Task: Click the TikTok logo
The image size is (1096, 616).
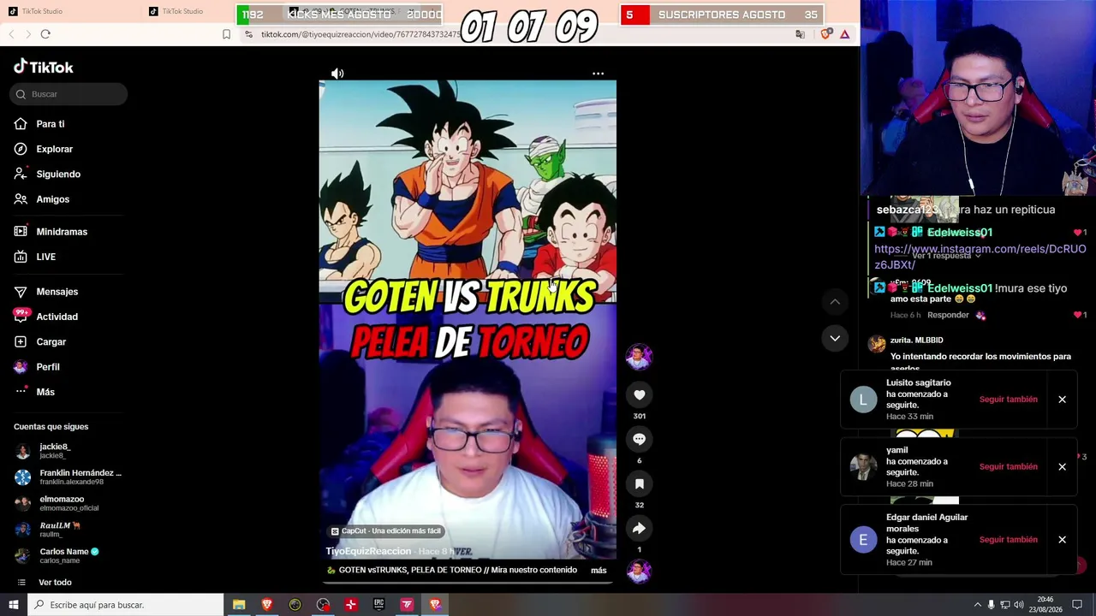Action: tap(44, 67)
